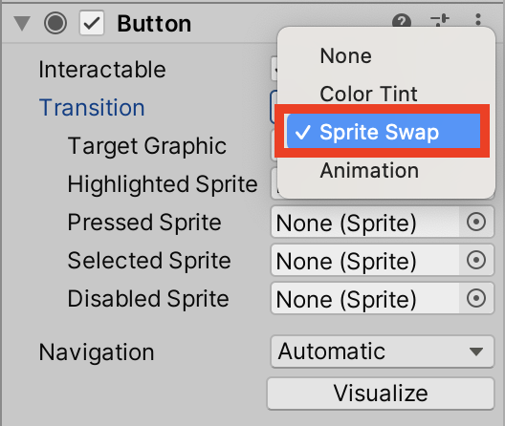505x426 pixels.
Task: Collapse the Button component foldout arrow
Action: (x=22, y=24)
